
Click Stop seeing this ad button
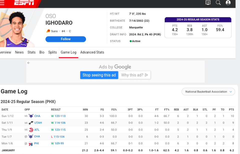click(x=99, y=75)
